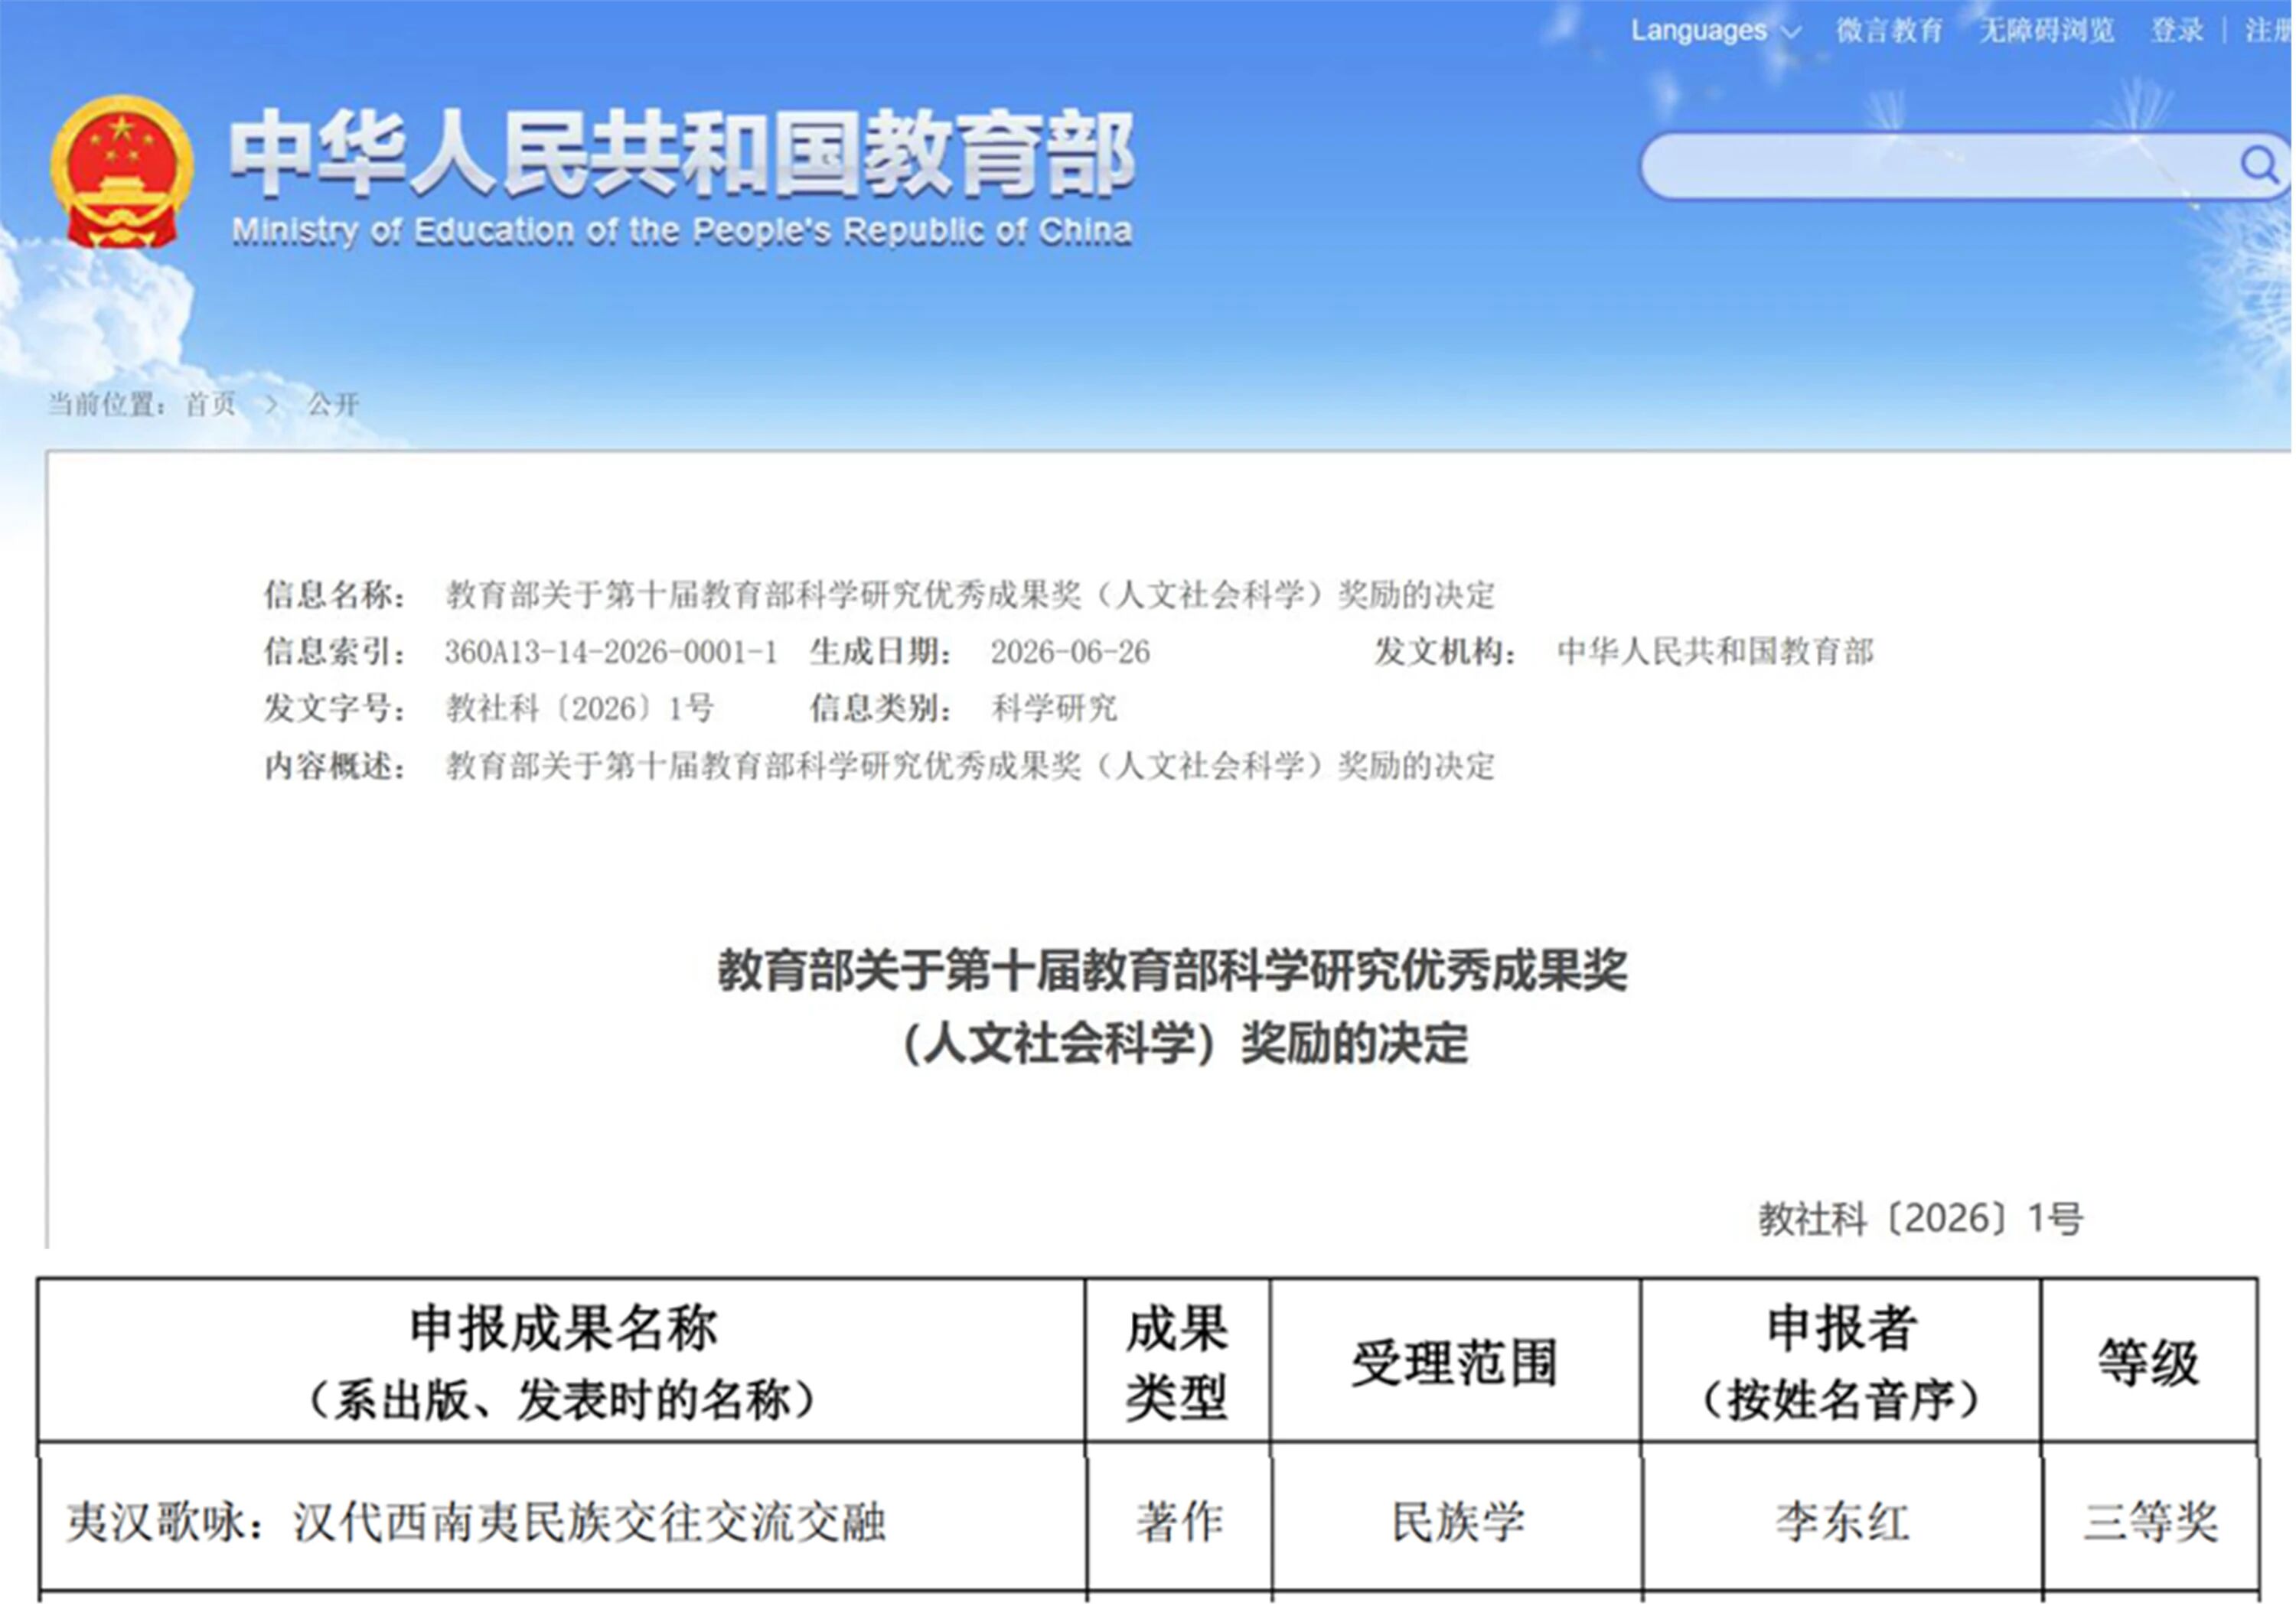Click the Languages chevron arrow
Viewport: 2296px width, 1619px height.
pos(1790,32)
